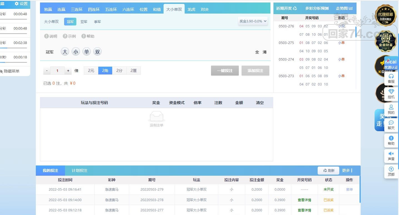399x215 pixels.
Task: Click the 说明 info icon
Action: tap(46, 36)
